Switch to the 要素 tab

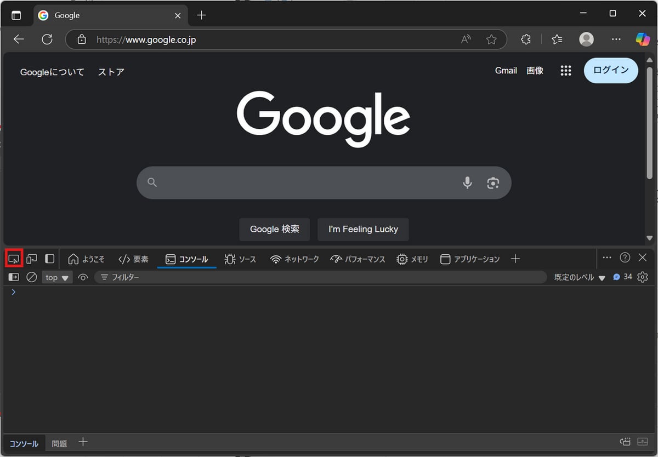(133, 259)
